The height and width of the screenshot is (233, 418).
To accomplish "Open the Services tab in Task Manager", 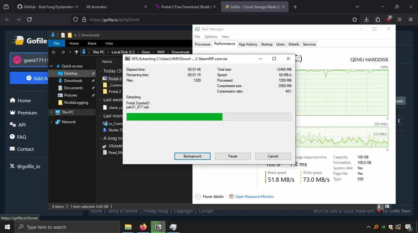I will (x=309, y=44).
